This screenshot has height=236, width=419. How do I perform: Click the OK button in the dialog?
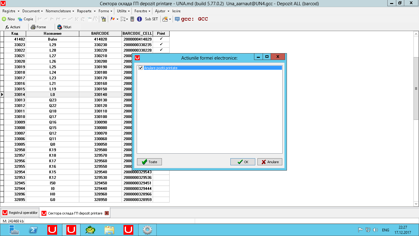pyautogui.click(x=243, y=162)
